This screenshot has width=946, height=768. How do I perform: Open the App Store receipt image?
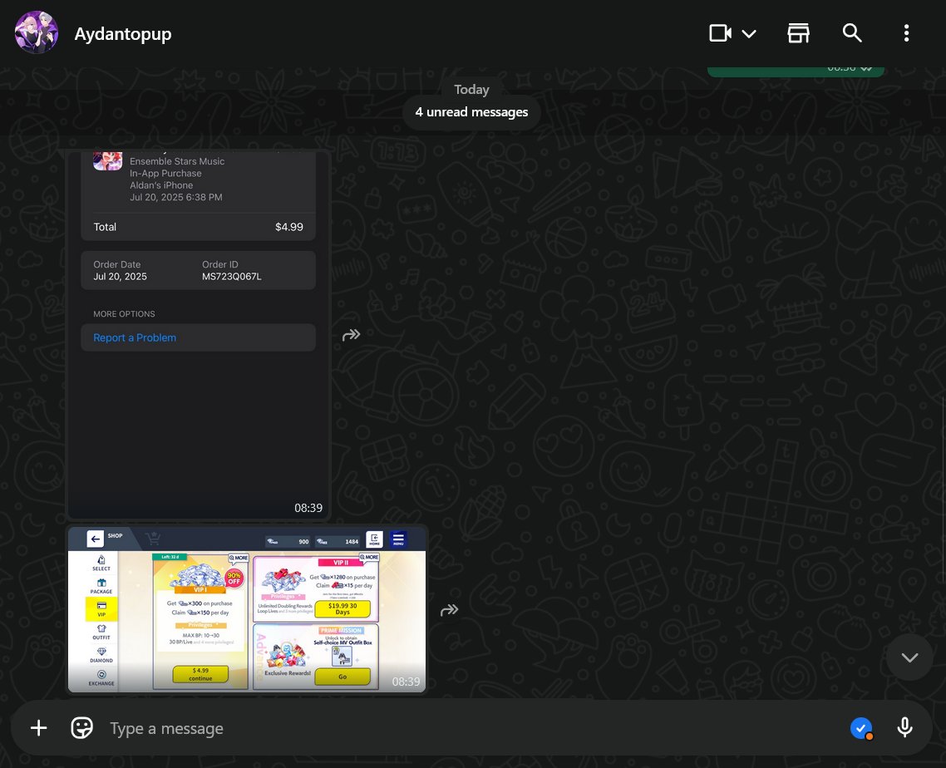pyautogui.click(x=199, y=333)
